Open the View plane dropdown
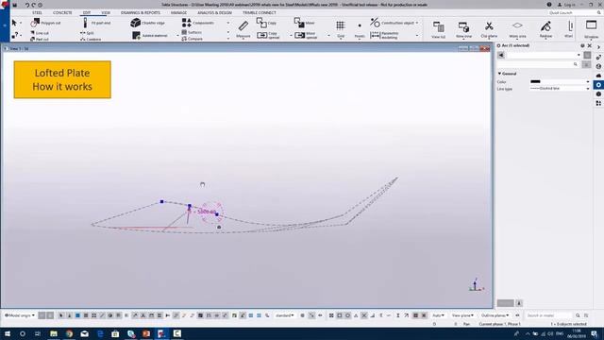 [462, 315]
